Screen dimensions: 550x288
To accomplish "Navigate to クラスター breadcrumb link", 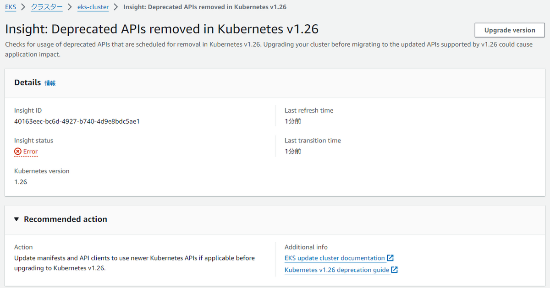I will pos(47,7).
